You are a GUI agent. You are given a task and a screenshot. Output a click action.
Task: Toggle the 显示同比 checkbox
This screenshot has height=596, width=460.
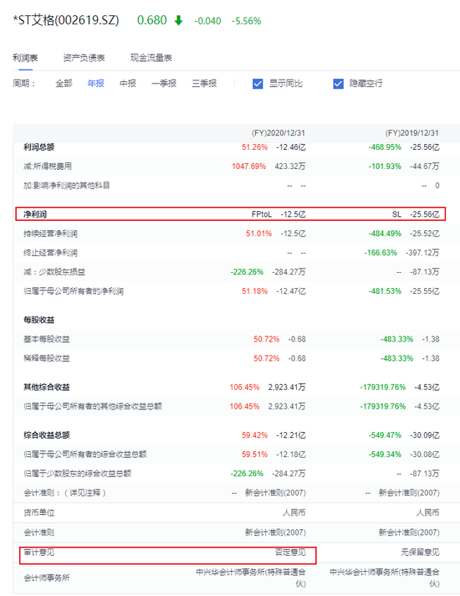pyautogui.click(x=258, y=84)
